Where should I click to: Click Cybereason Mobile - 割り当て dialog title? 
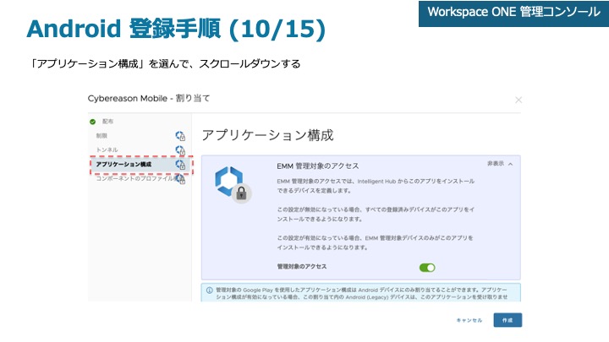(x=149, y=99)
